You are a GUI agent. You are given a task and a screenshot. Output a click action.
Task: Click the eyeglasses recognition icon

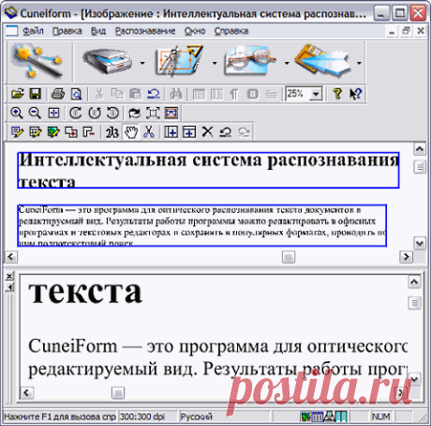(x=251, y=60)
